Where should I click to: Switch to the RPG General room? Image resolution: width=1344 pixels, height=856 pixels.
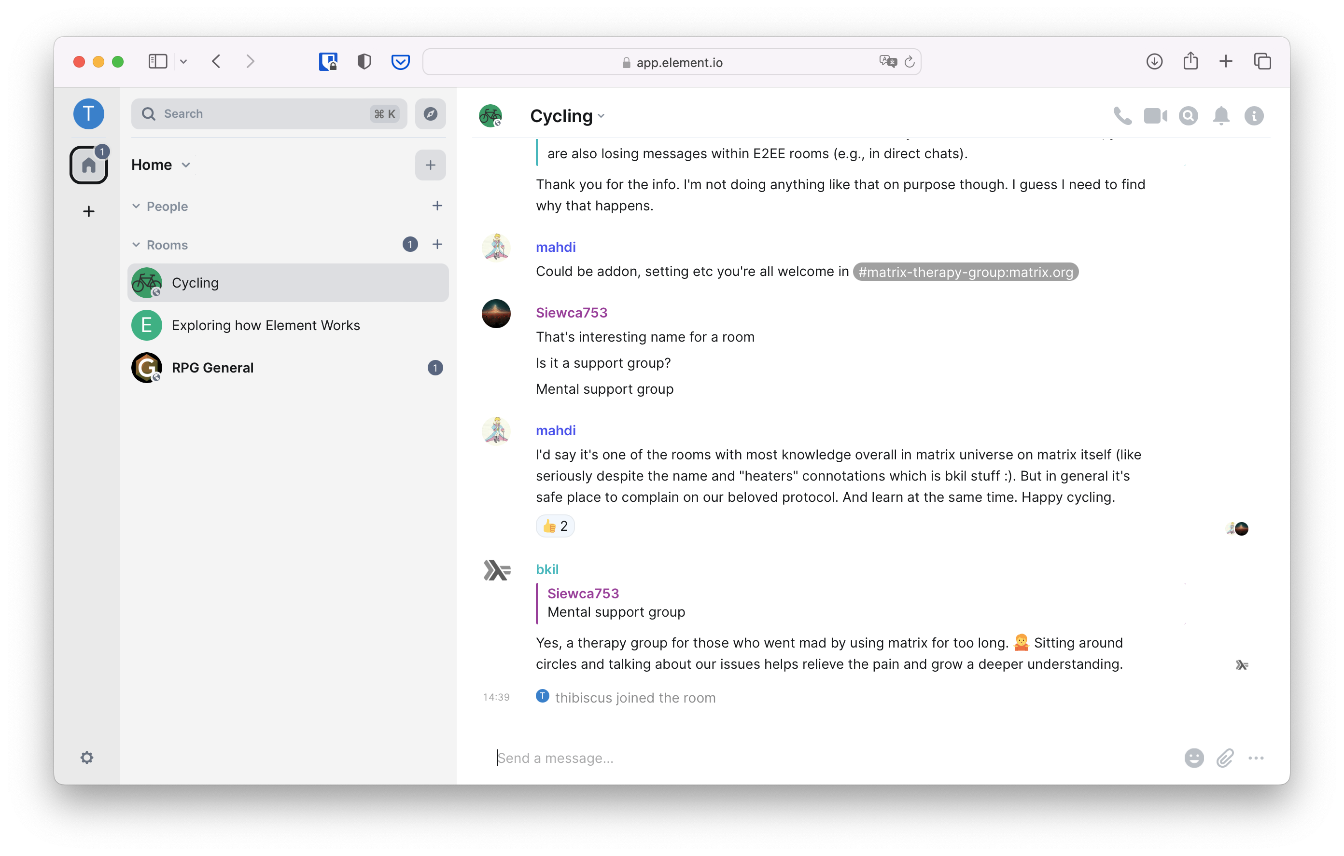coord(212,367)
